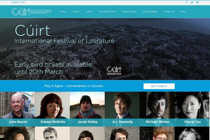Open the Twitter social icon

[192, 2]
